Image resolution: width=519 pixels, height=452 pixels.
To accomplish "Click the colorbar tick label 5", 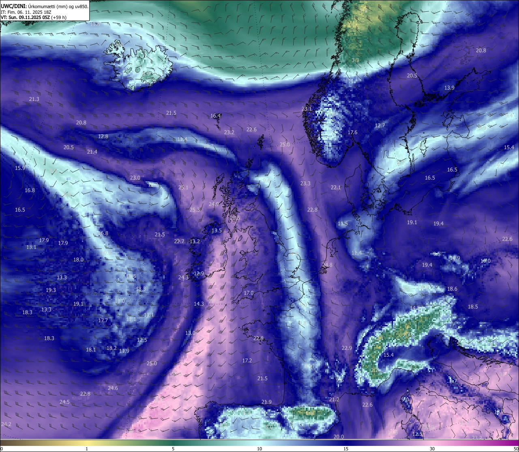I will [173, 449].
